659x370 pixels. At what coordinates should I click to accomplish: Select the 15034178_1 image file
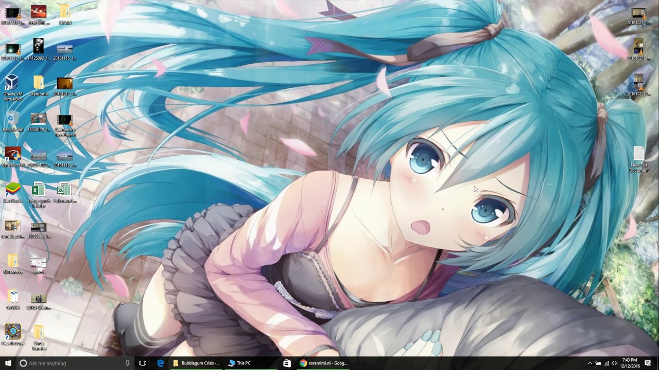coord(39,123)
